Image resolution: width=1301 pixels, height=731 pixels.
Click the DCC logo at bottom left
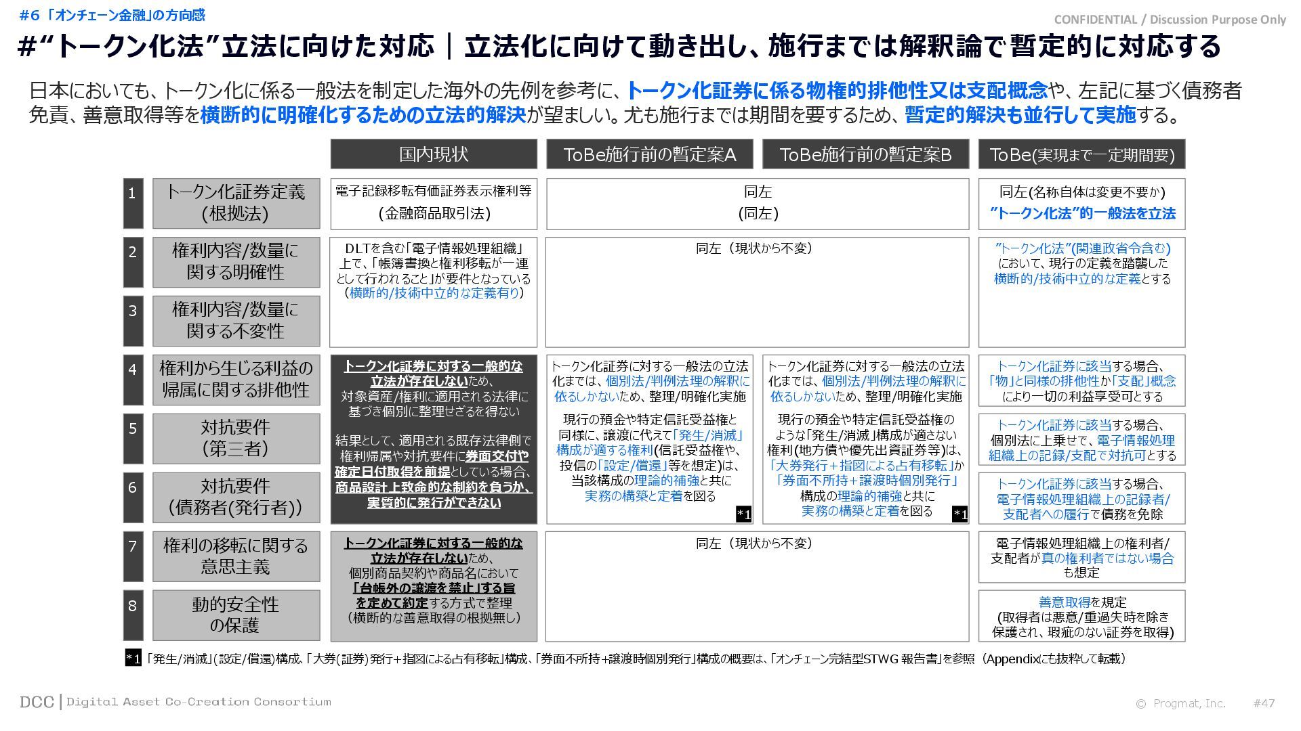[37, 702]
